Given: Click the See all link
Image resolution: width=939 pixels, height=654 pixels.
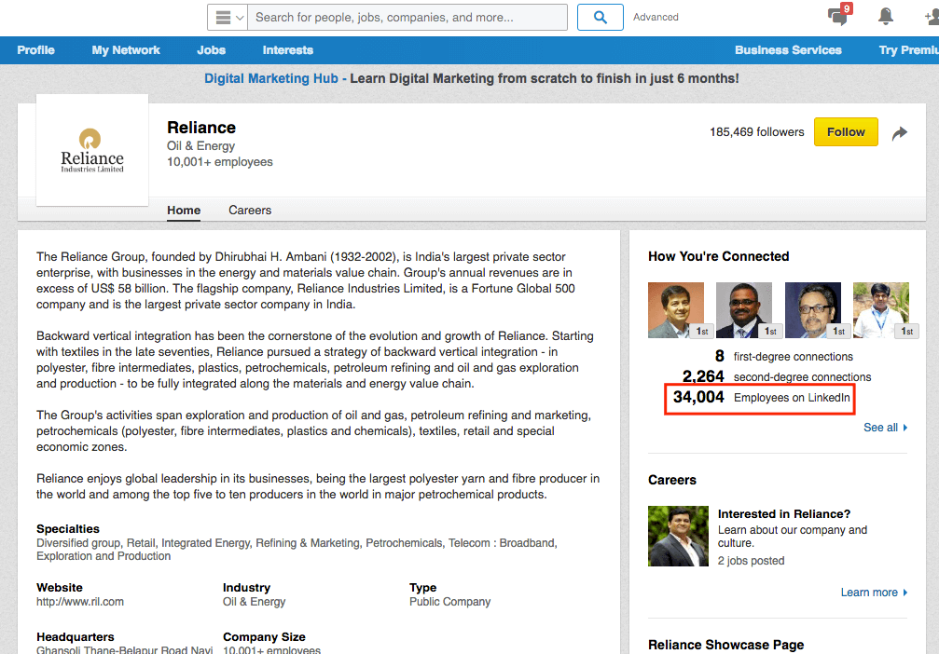Looking at the screenshot, I should point(885,428).
